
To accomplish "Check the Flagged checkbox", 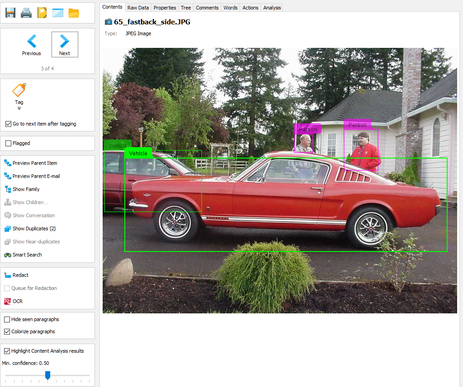I will point(8,143).
